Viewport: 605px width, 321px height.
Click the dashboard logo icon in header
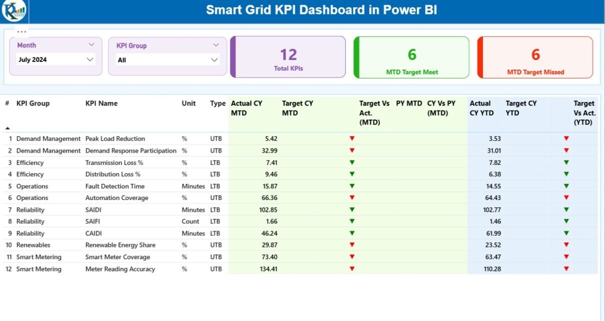tap(13, 11)
